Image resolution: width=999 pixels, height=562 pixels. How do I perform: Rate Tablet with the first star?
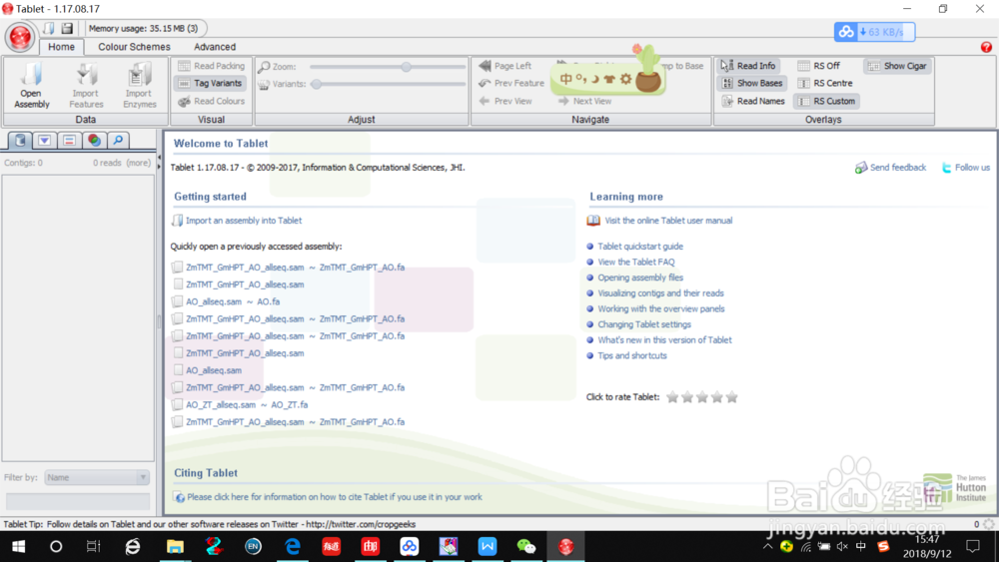coord(672,397)
